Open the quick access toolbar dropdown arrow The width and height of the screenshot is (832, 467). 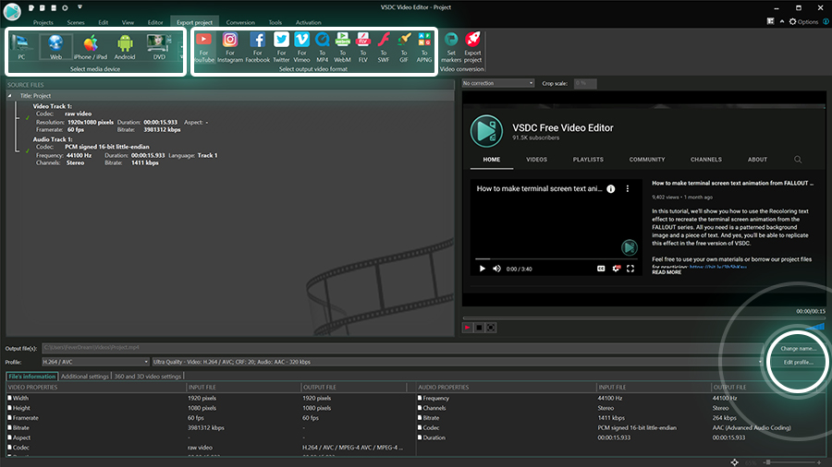(x=80, y=7)
